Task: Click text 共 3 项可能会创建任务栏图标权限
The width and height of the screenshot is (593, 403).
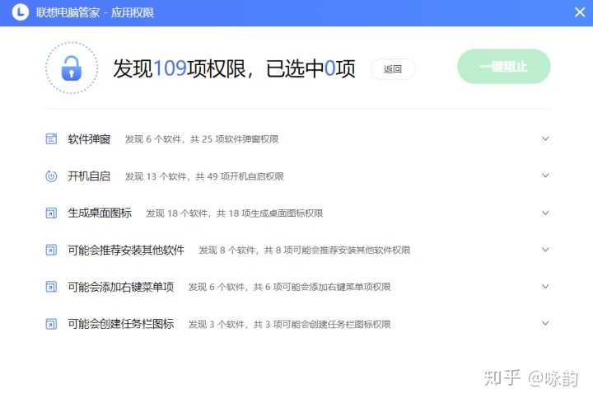Action: pos(322,324)
